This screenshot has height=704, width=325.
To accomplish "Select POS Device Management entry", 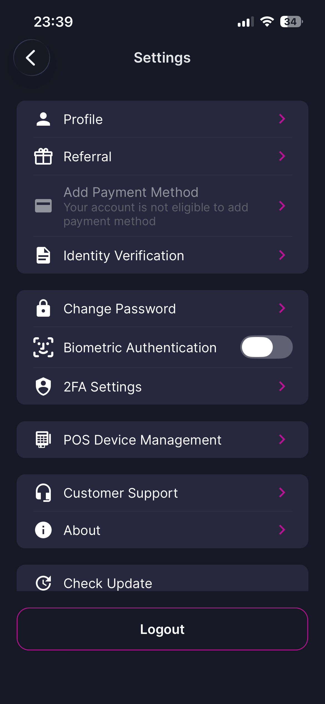I will (142, 440).
